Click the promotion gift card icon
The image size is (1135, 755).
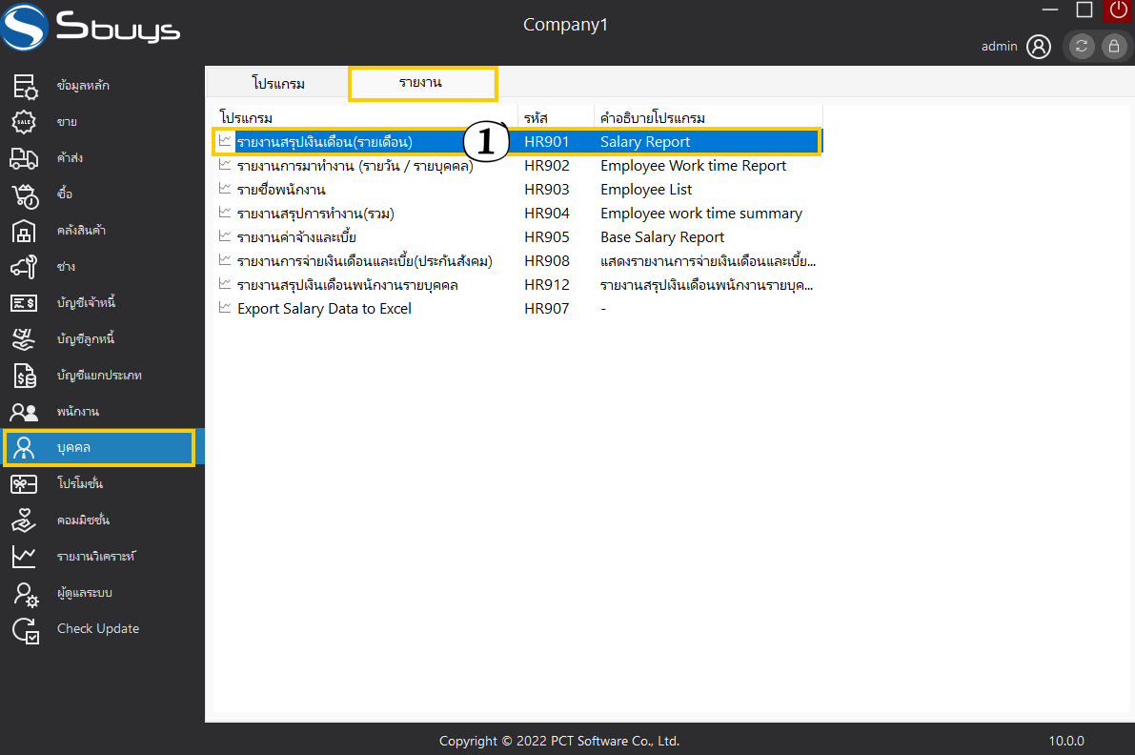(25, 484)
